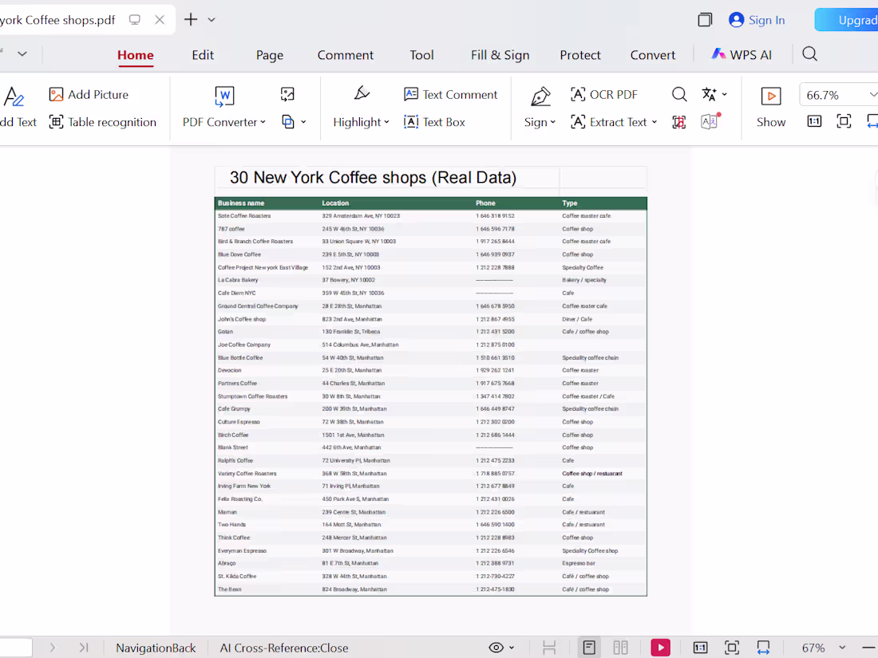Click the Sign pen icon
The image size is (878, 658).
click(540, 96)
